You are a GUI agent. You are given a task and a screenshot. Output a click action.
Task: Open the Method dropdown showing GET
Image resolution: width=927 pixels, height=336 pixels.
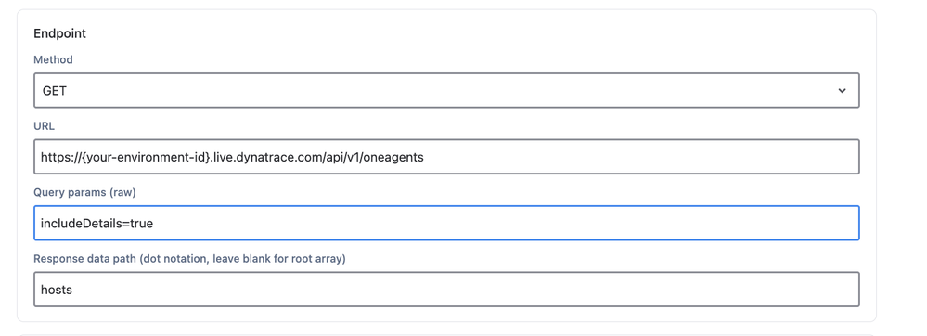pyautogui.click(x=446, y=91)
